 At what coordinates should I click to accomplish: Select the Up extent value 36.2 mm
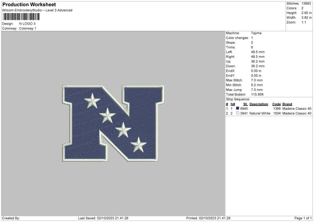coord(257,61)
